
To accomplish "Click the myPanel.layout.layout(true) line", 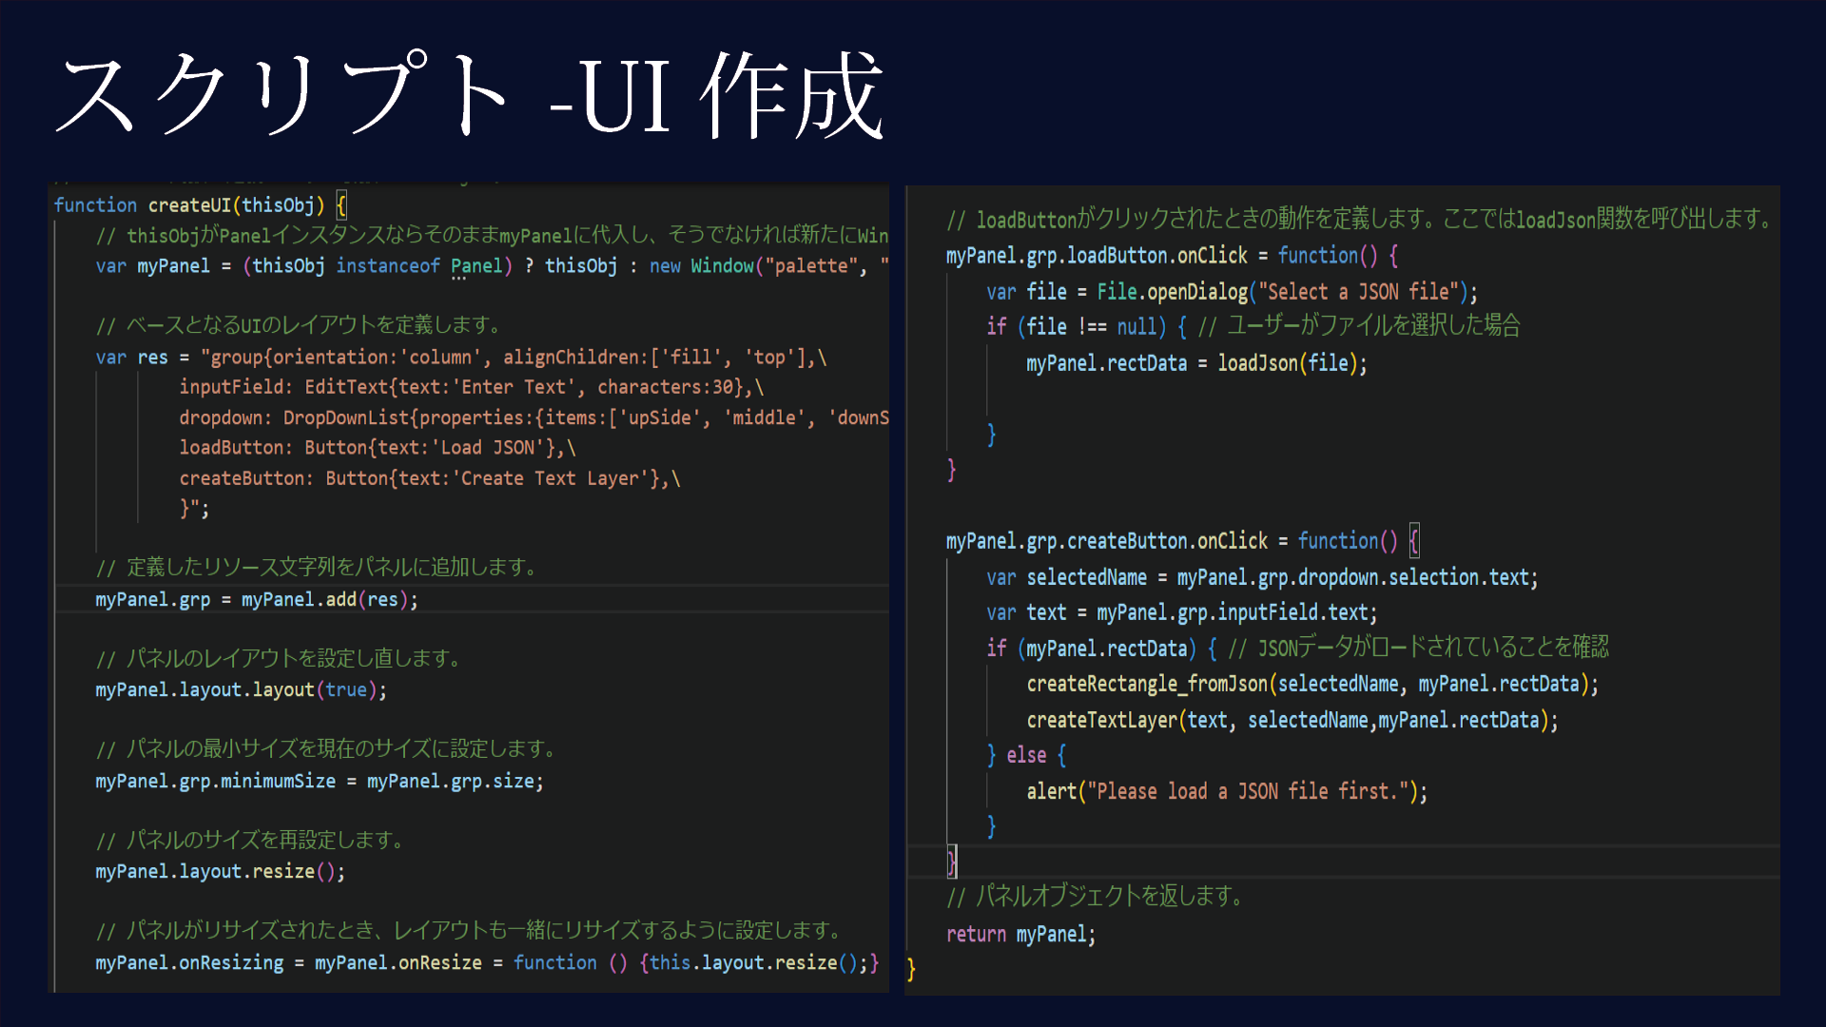I will [241, 690].
